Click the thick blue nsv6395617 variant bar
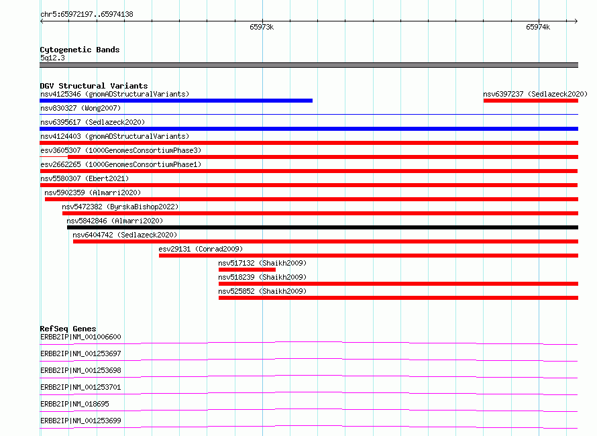The image size is (597, 436). (x=309, y=129)
